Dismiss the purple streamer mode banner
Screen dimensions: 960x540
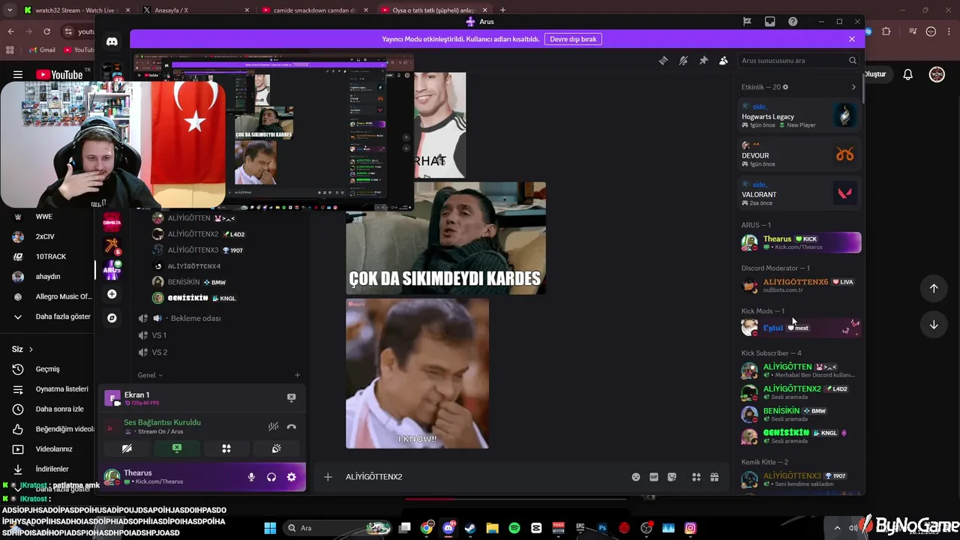pos(852,39)
